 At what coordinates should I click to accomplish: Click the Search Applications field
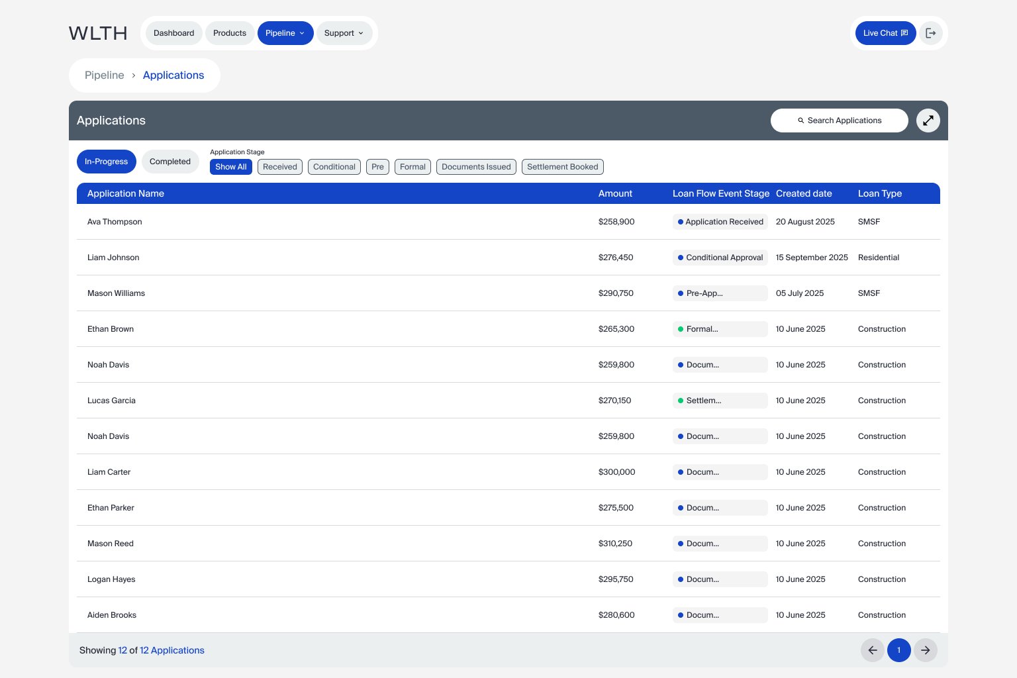[840, 121]
